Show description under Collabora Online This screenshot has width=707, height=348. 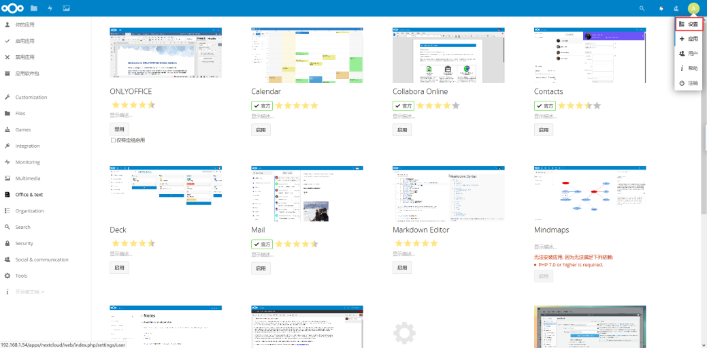(404, 116)
